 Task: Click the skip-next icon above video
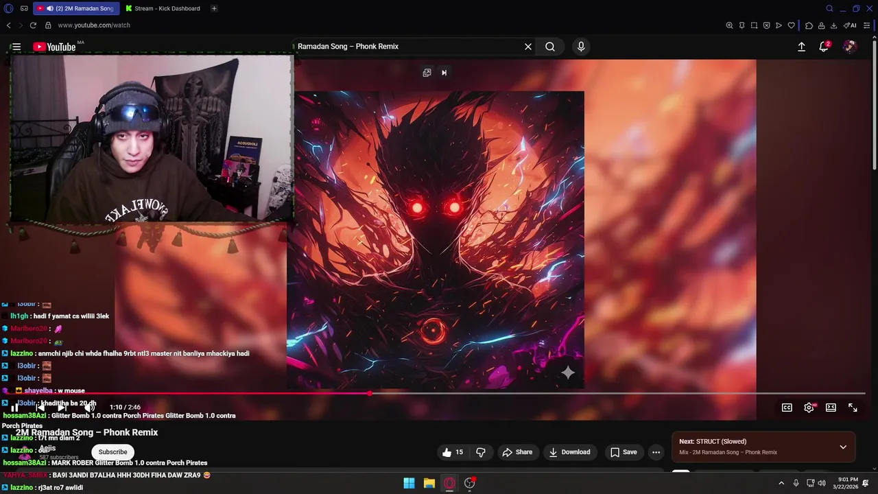444,73
